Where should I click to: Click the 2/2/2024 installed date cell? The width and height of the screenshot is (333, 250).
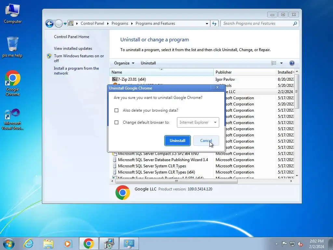285,91
